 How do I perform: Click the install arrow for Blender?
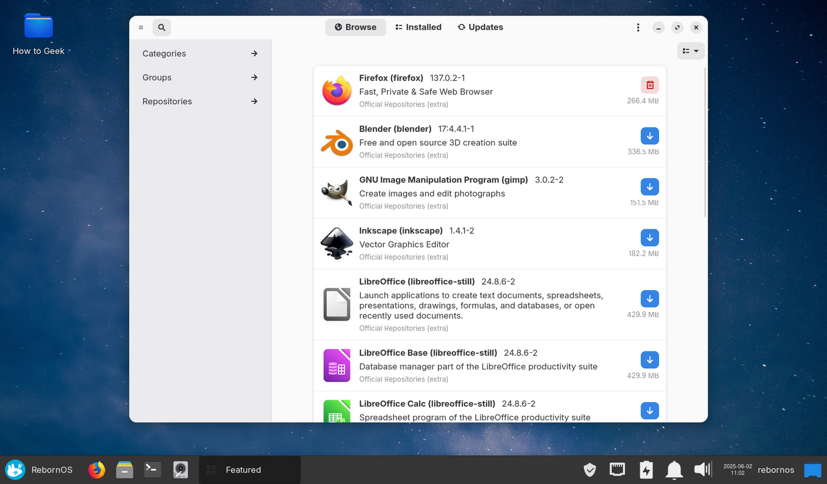[650, 136]
